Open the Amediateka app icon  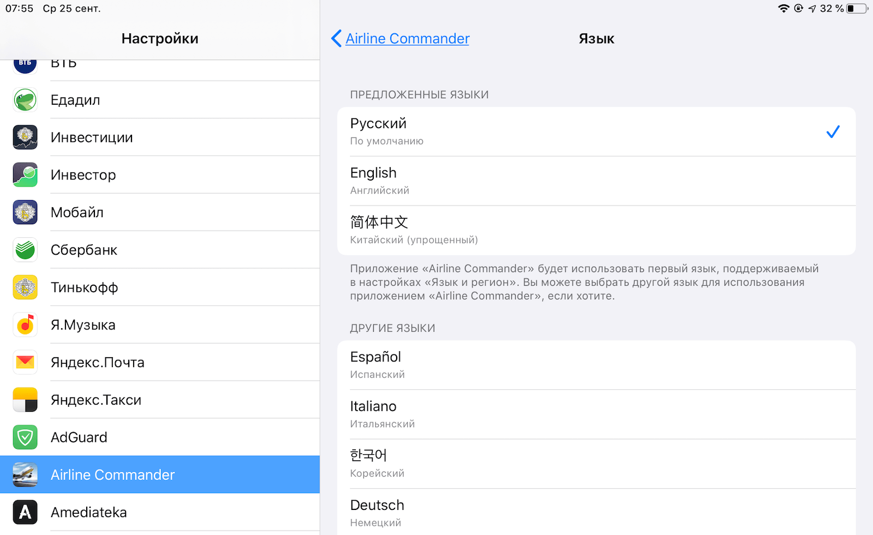(25, 512)
